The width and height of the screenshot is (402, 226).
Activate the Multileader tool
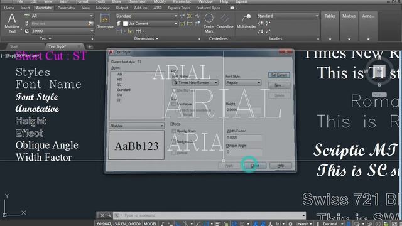(246, 21)
